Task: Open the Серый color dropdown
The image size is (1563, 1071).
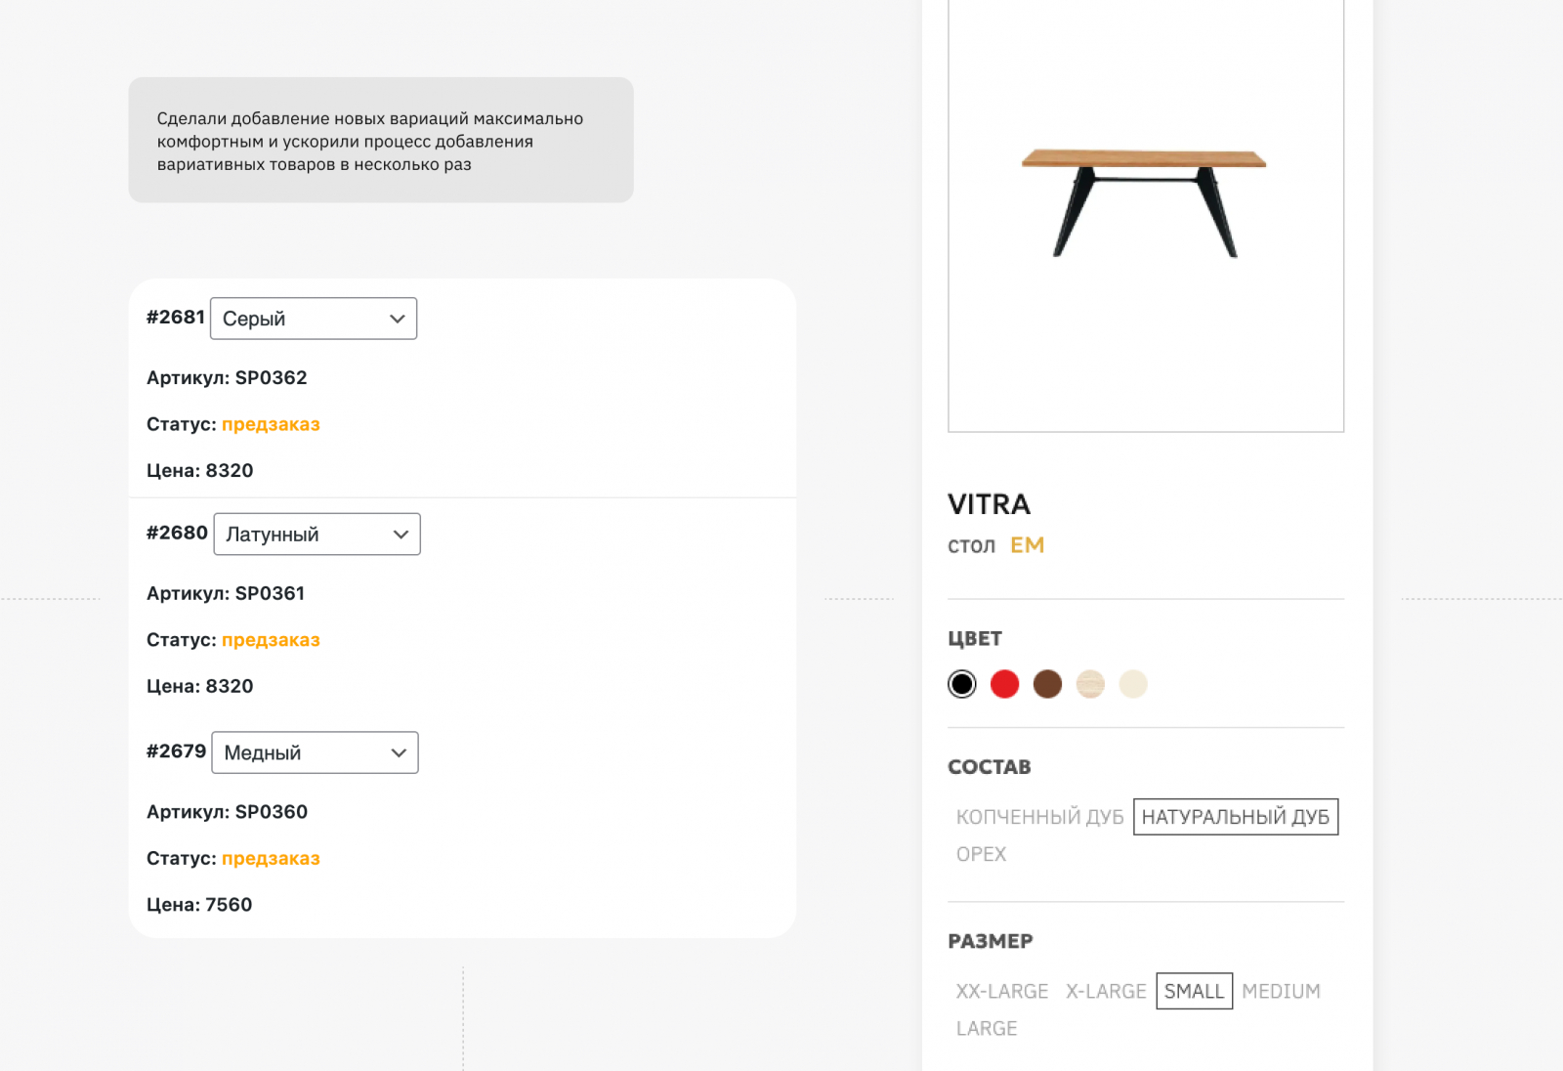Action: point(314,319)
